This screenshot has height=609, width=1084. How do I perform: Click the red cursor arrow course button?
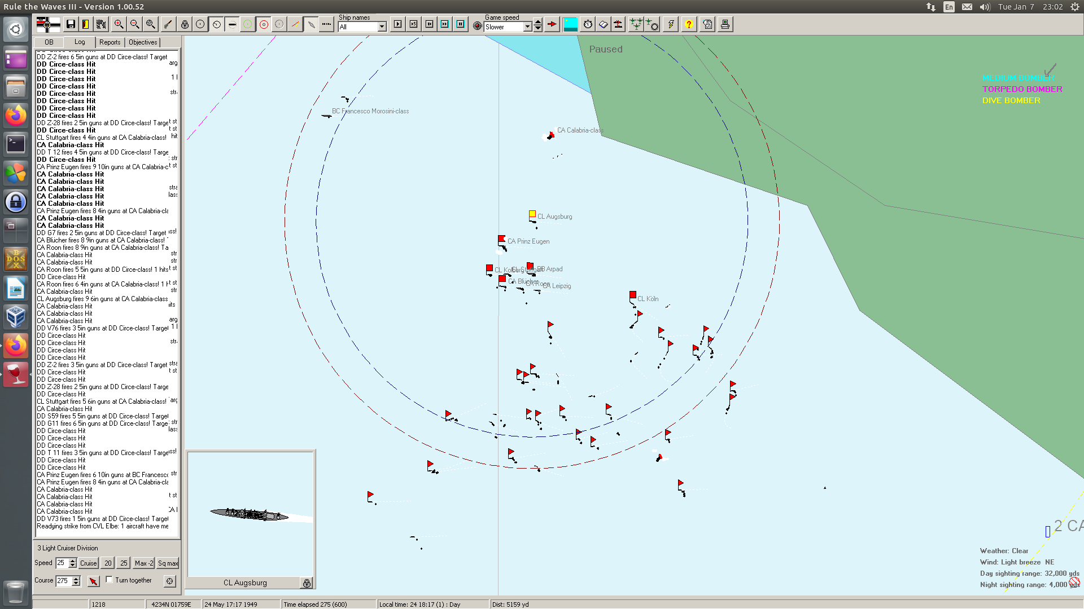point(94,581)
